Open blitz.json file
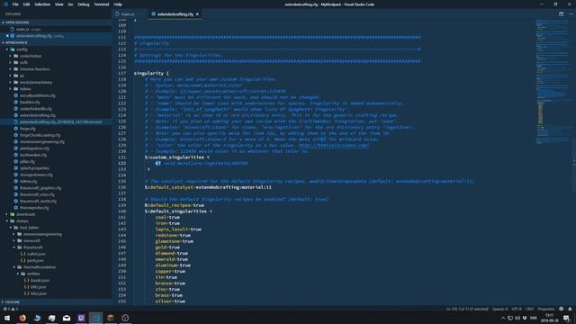 (38, 287)
